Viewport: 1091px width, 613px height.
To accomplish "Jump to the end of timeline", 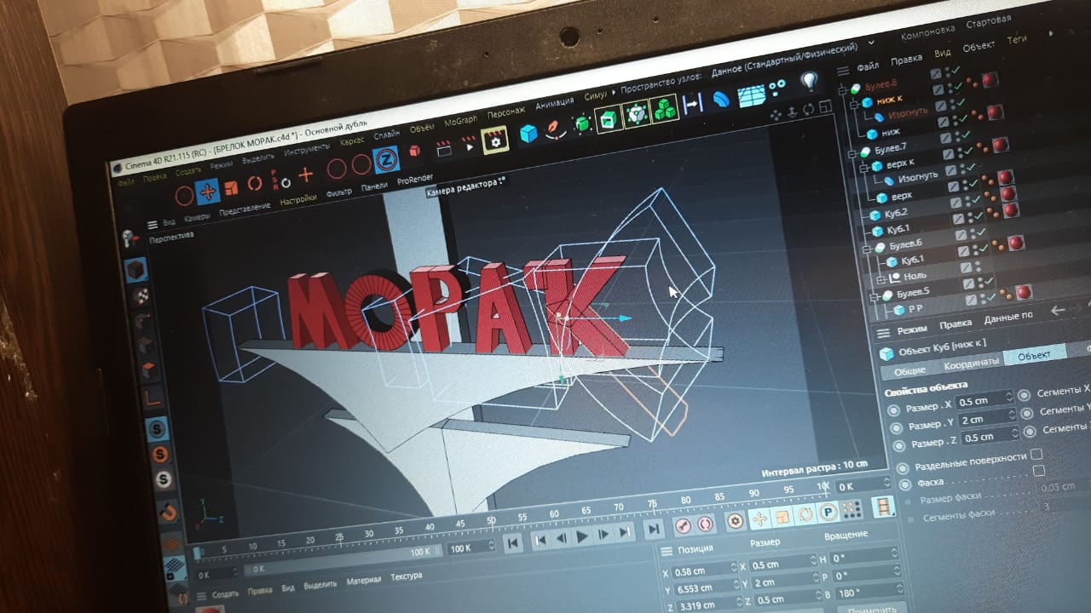I will pyautogui.click(x=652, y=530).
